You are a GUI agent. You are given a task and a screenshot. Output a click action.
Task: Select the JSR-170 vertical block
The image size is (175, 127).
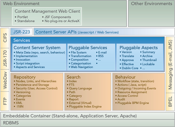click(5, 59)
